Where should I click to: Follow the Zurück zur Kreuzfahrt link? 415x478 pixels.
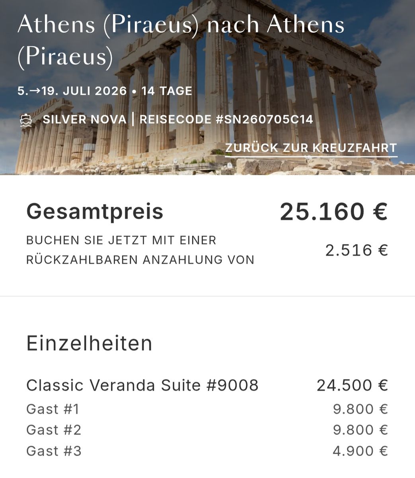pyautogui.click(x=311, y=148)
